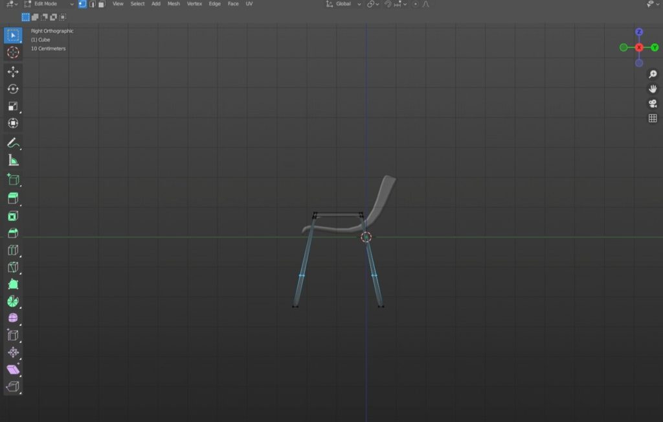Choose the Annotate pencil tool
The width and height of the screenshot is (663, 422).
coord(13,143)
